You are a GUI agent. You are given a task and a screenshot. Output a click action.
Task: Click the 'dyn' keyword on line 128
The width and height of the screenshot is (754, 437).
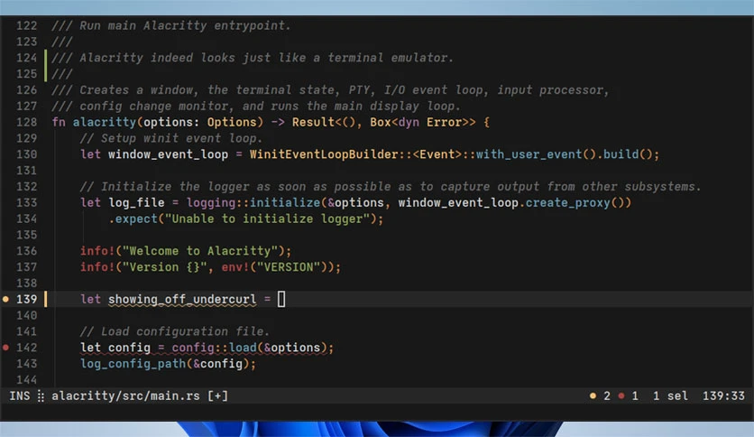(409, 122)
